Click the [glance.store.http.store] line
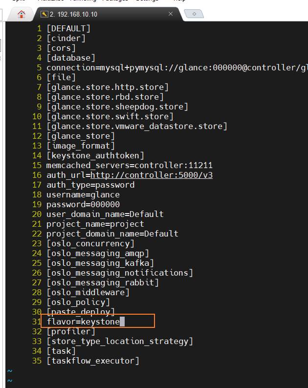Viewport: 308px width, 388px height. (108, 87)
